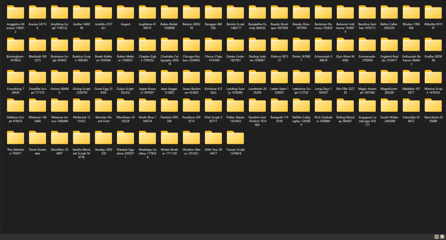Click the Weekdays-Santtuy-1778548 folder name
Viewport: 446px width, 240px height.
coord(147,153)
